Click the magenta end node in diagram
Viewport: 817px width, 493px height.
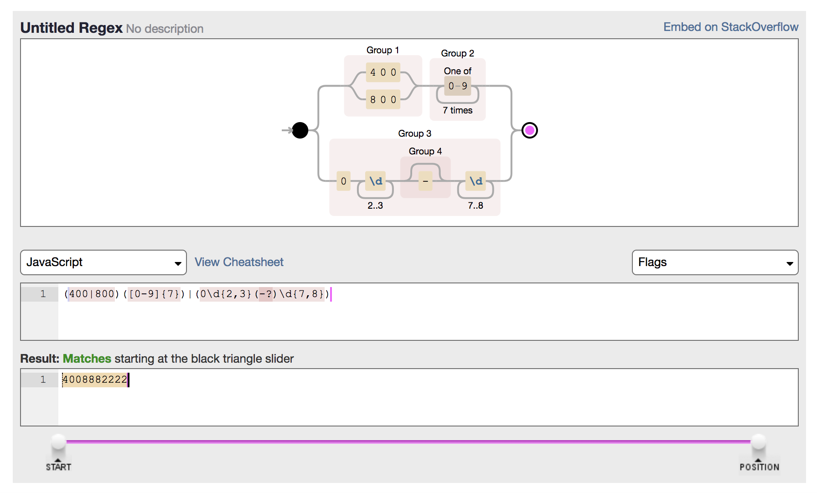pos(529,131)
